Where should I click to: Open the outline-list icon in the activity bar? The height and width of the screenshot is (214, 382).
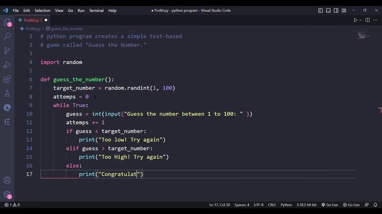coord(7,122)
